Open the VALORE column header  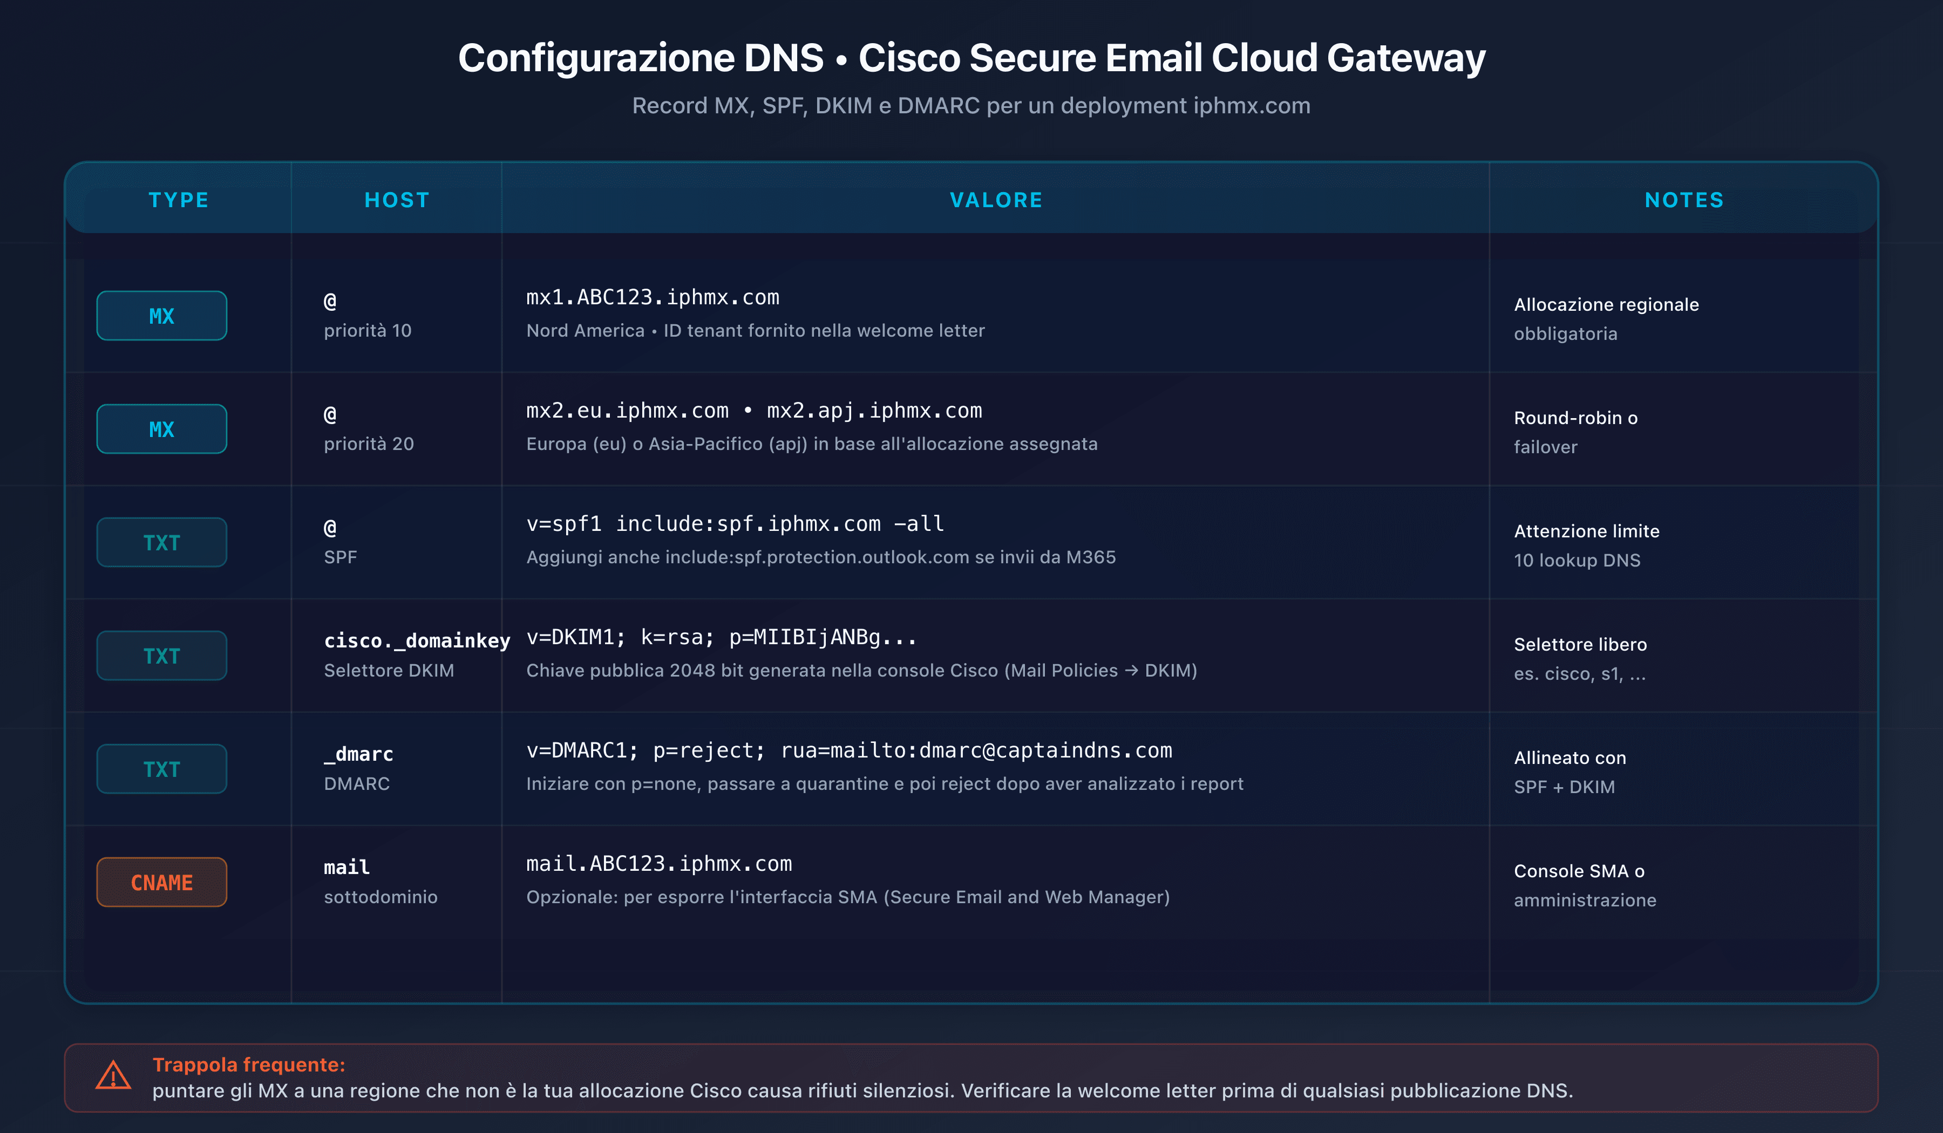click(996, 200)
